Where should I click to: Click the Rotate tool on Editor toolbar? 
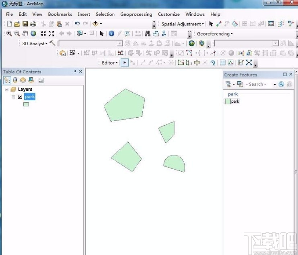(x=213, y=63)
